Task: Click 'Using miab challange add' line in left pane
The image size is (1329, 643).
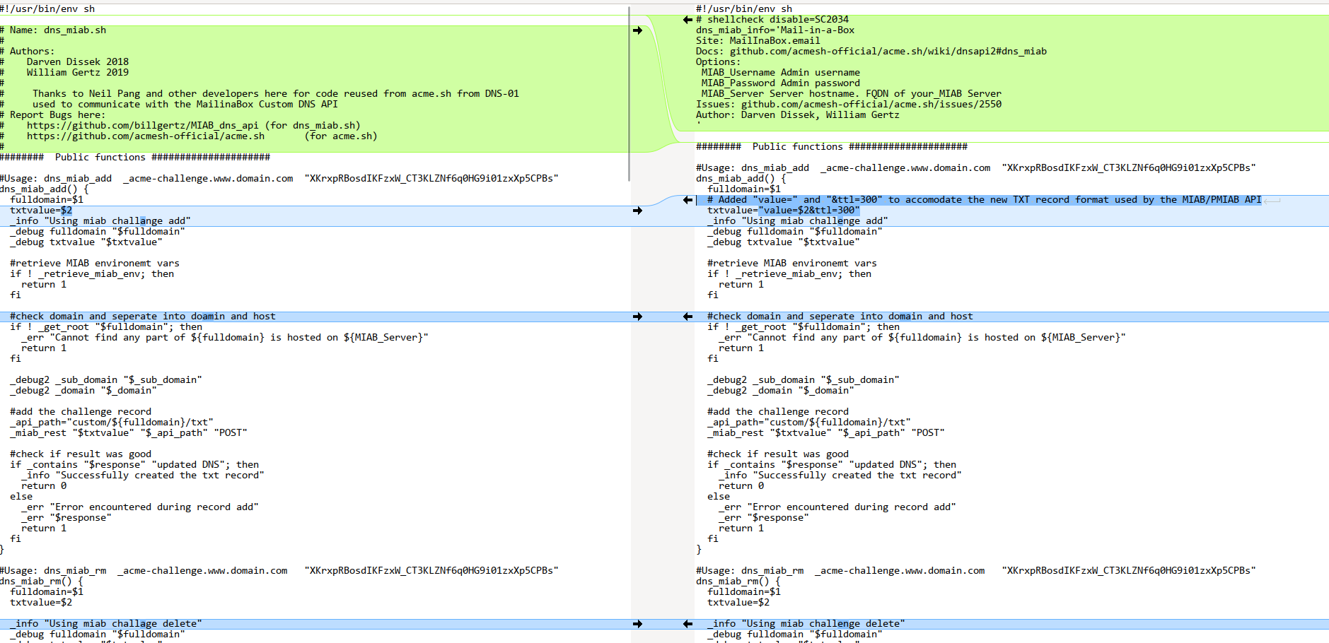Action: point(100,221)
